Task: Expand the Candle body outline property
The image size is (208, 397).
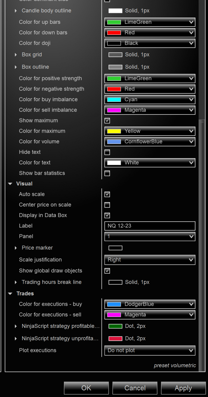Action: pyautogui.click(x=16, y=11)
